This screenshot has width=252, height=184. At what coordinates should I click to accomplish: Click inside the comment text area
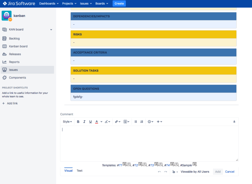click(x=149, y=143)
